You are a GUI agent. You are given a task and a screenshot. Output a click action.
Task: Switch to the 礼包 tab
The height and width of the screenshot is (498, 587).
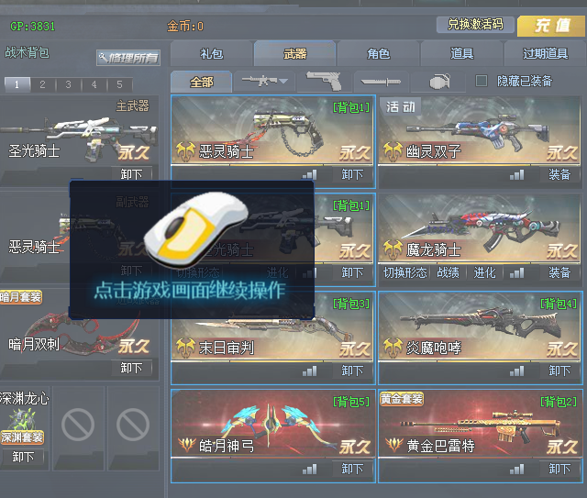point(212,53)
